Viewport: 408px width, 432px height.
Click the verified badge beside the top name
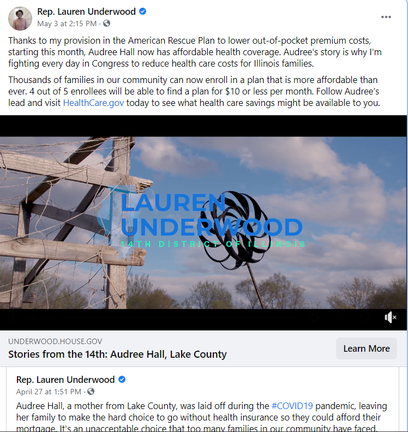click(x=142, y=11)
